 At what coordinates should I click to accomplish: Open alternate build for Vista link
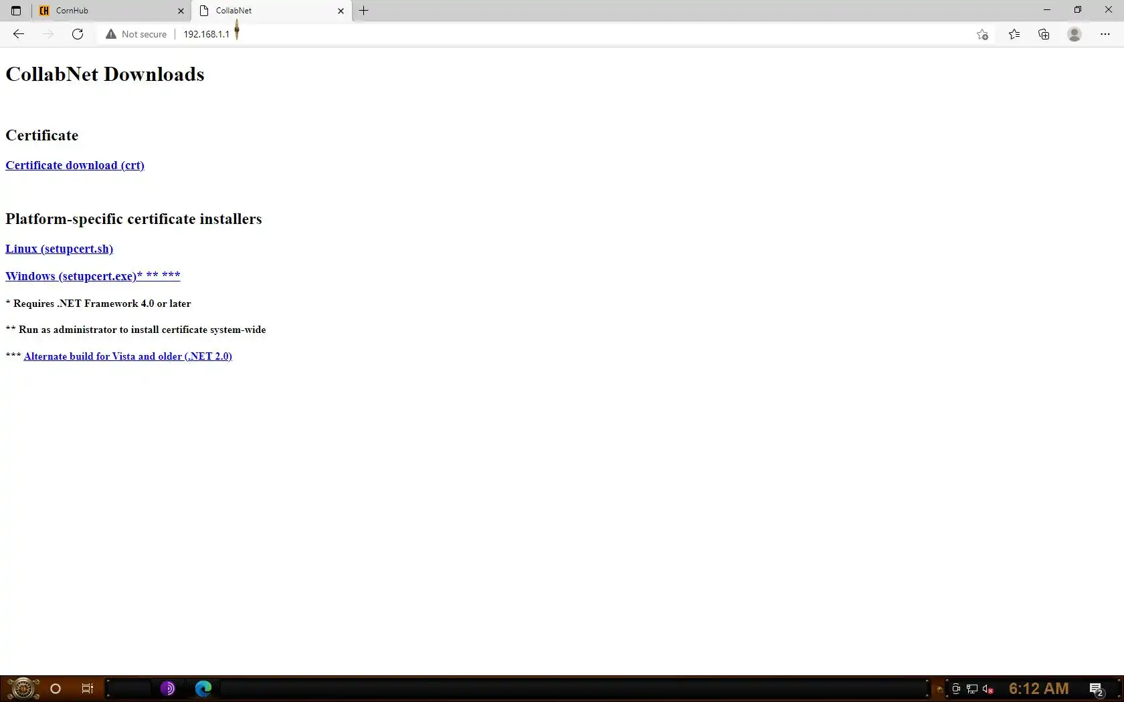tap(128, 356)
